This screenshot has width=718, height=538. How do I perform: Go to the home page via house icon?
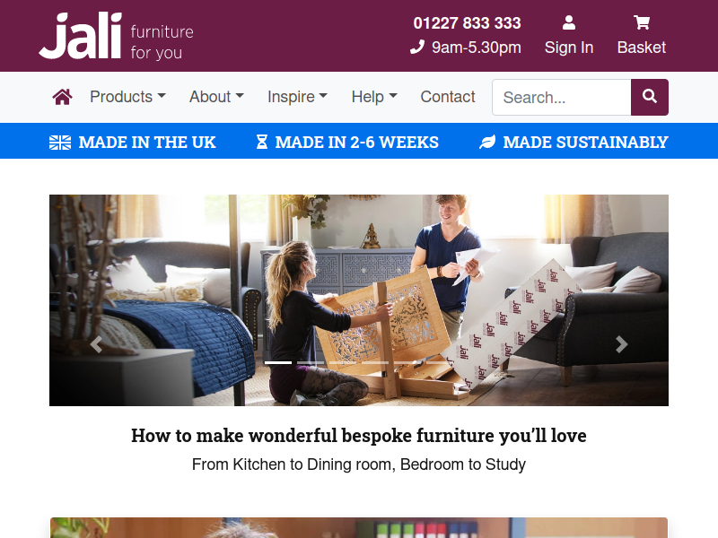62,97
